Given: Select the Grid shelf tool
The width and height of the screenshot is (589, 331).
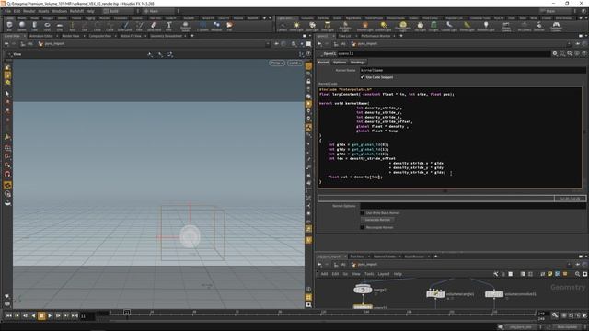Looking at the screenshot, I should [59, 27].
